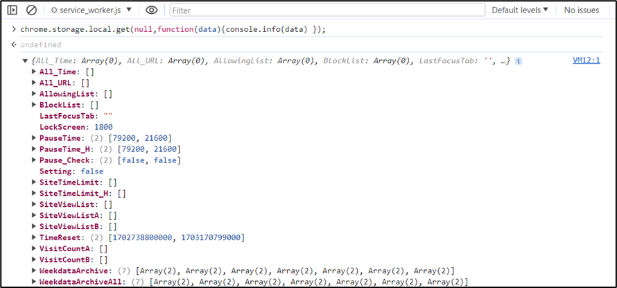
Task: Select the Setting value false
Action: click(92, 171)
